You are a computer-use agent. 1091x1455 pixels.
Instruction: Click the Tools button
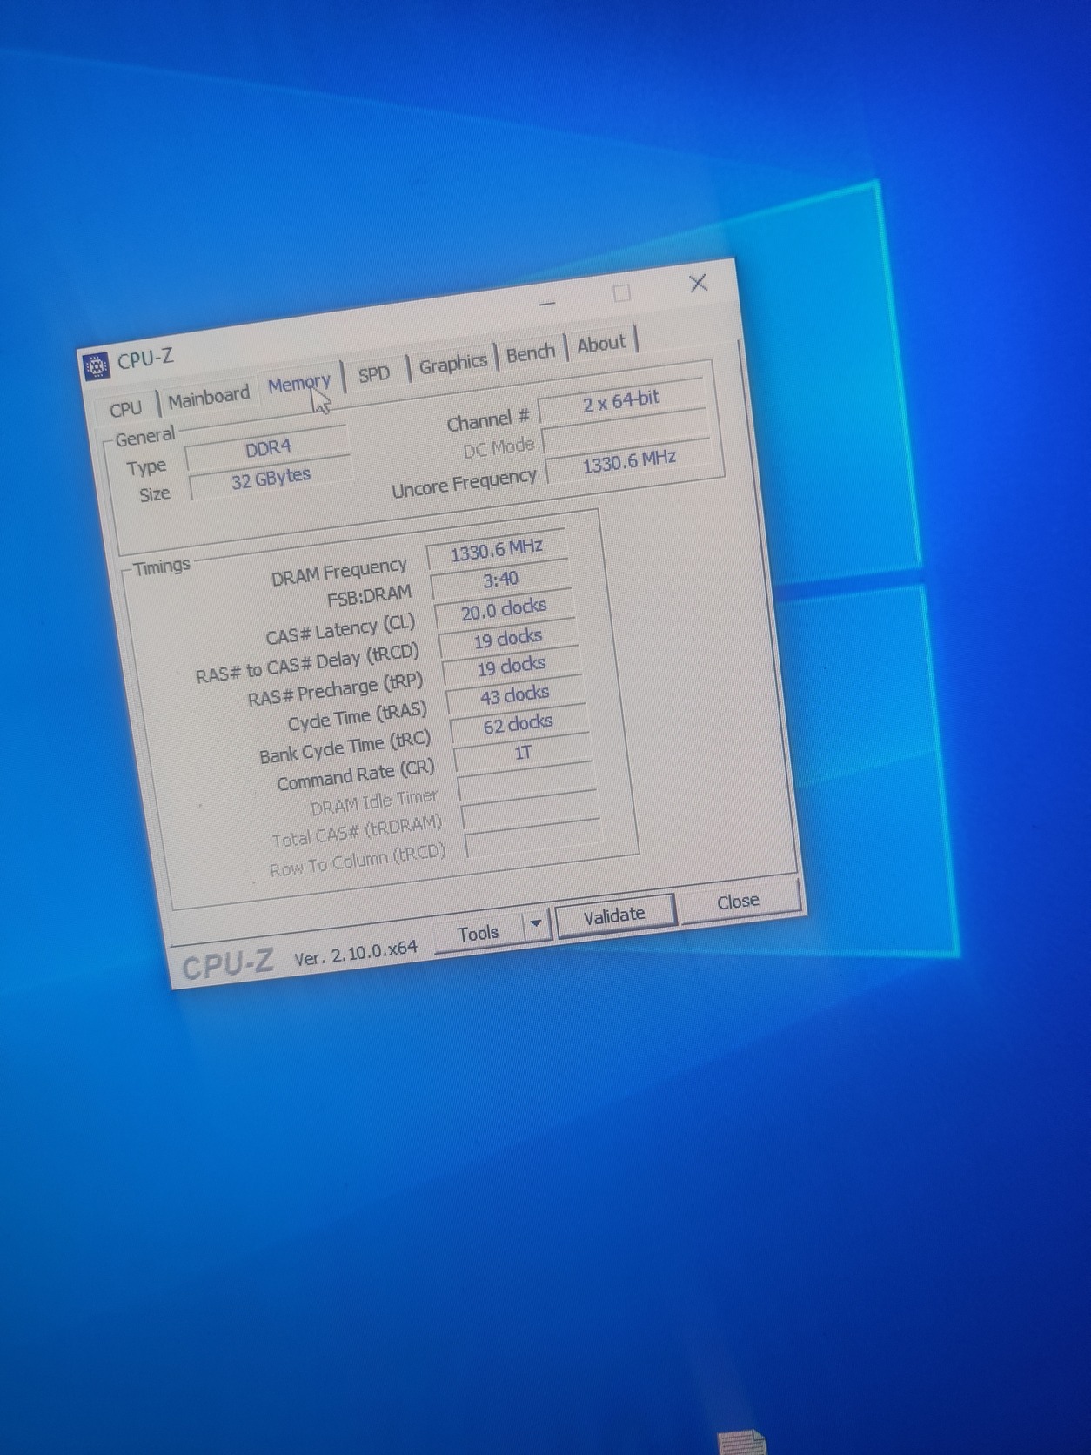tap(478, 934)
